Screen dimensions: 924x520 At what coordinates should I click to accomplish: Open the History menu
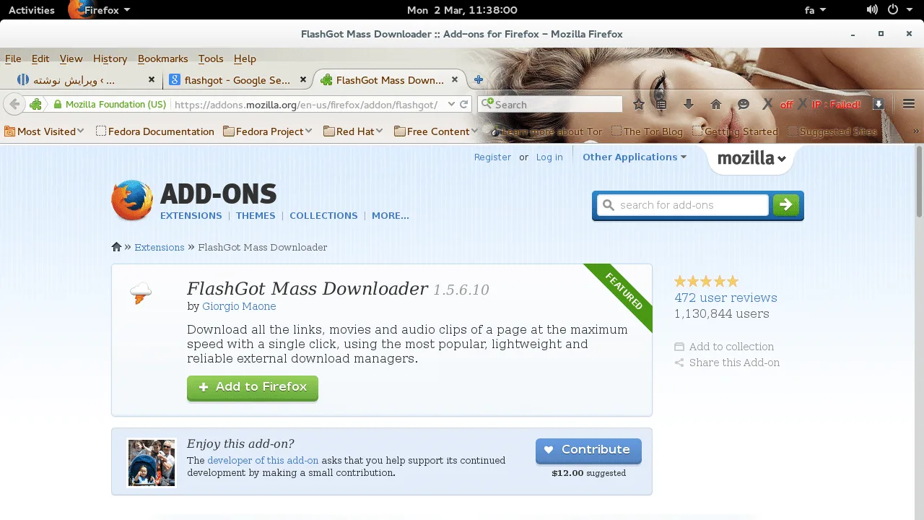110,58
